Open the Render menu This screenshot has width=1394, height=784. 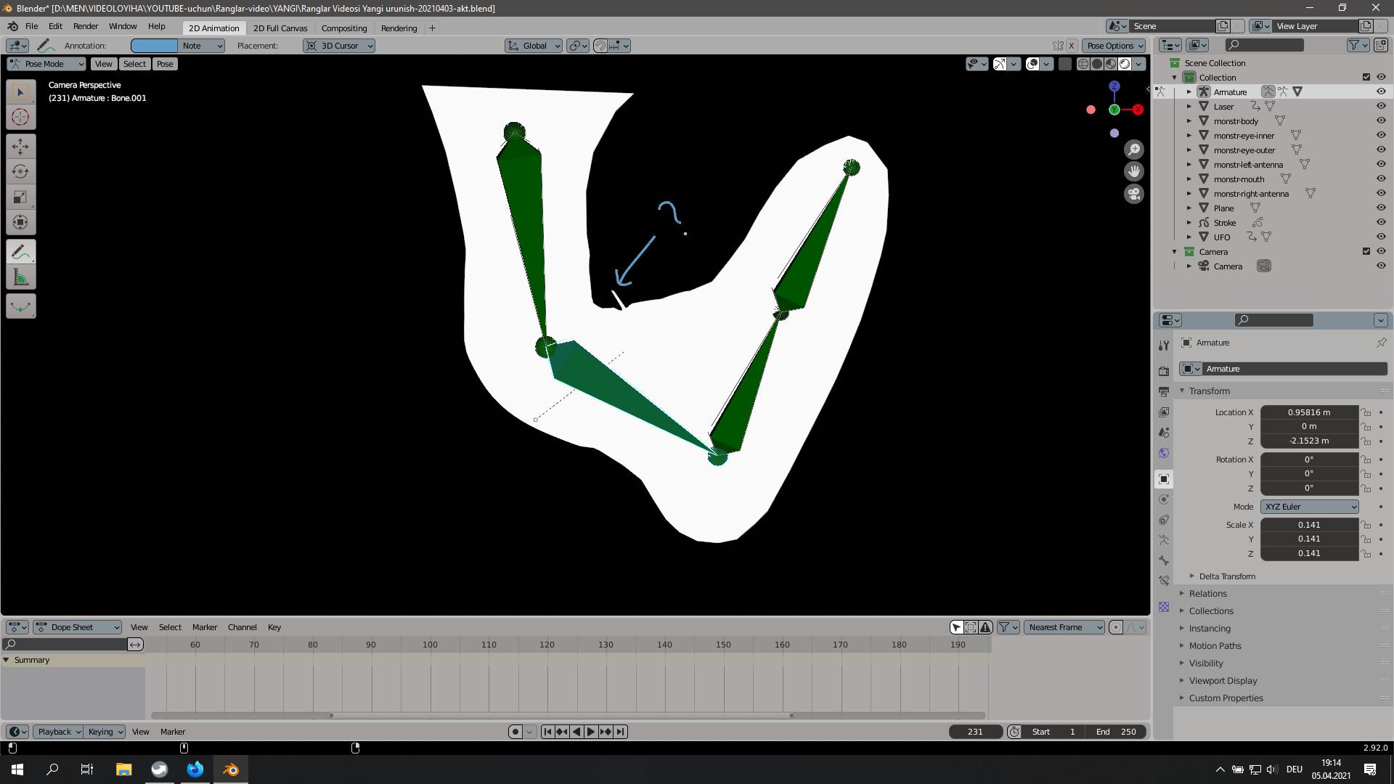pyautogui.click(x=86, y=26)
